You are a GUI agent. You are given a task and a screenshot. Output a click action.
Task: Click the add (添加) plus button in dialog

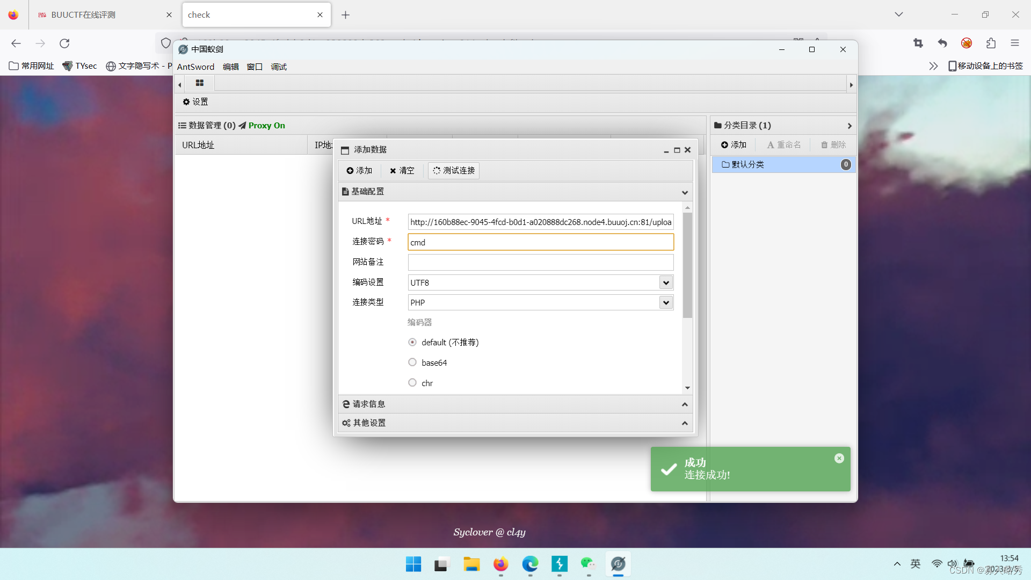pos(359,170)
